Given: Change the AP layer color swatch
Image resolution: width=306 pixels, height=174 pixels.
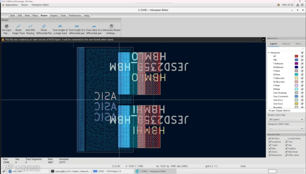Looking at the screenshot, I should [x=296, y=56].
